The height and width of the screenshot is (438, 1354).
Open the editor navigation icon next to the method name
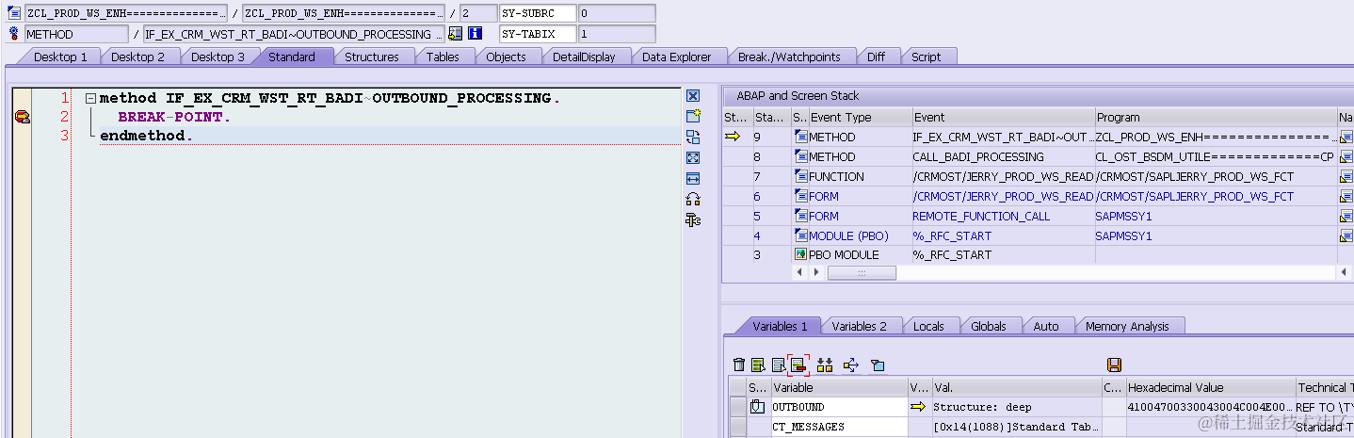click(455, 34)
